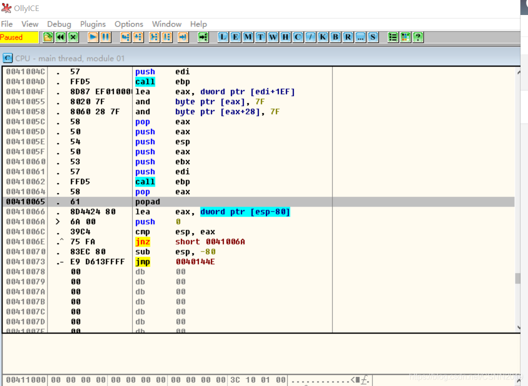Click the Paused status indicator
Image resolution: width=528 pixels, height=386 pixels.
click(x=19, y=37)
